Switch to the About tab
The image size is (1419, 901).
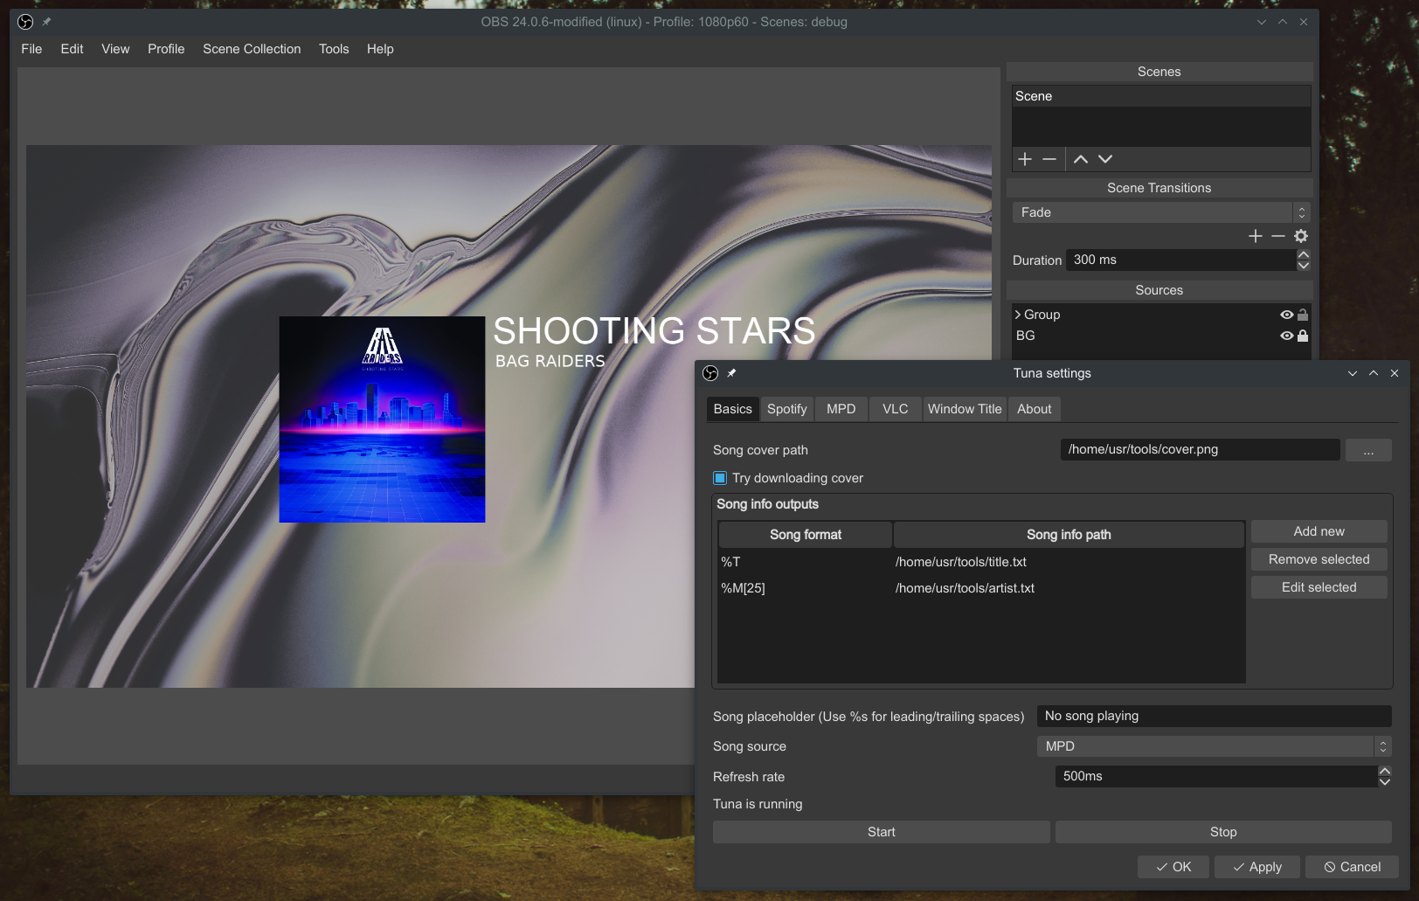(1035, 409)
